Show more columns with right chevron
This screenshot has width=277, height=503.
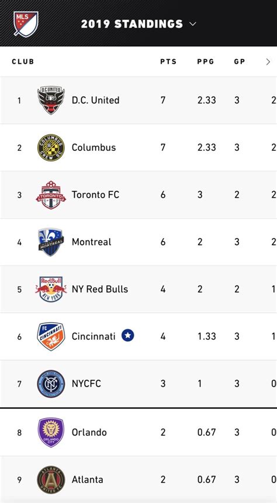(268, 61)
